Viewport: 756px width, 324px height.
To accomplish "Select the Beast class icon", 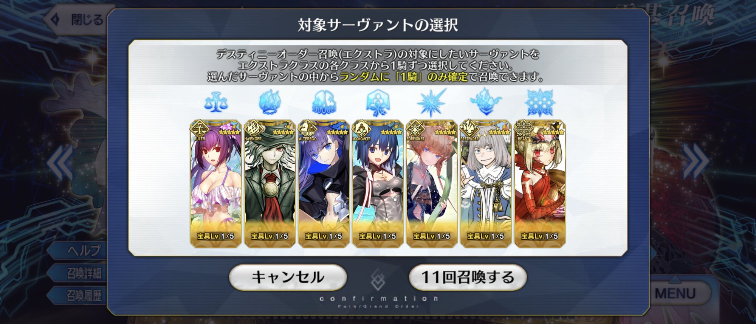I will (x=540, y=102).
